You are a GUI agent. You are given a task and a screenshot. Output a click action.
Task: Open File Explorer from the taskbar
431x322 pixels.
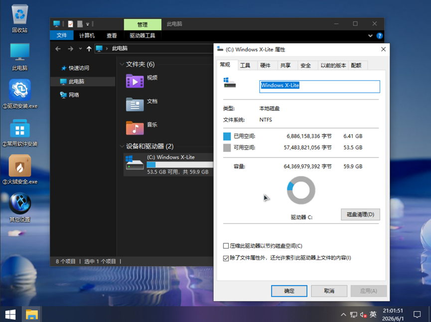click(31, 315)
